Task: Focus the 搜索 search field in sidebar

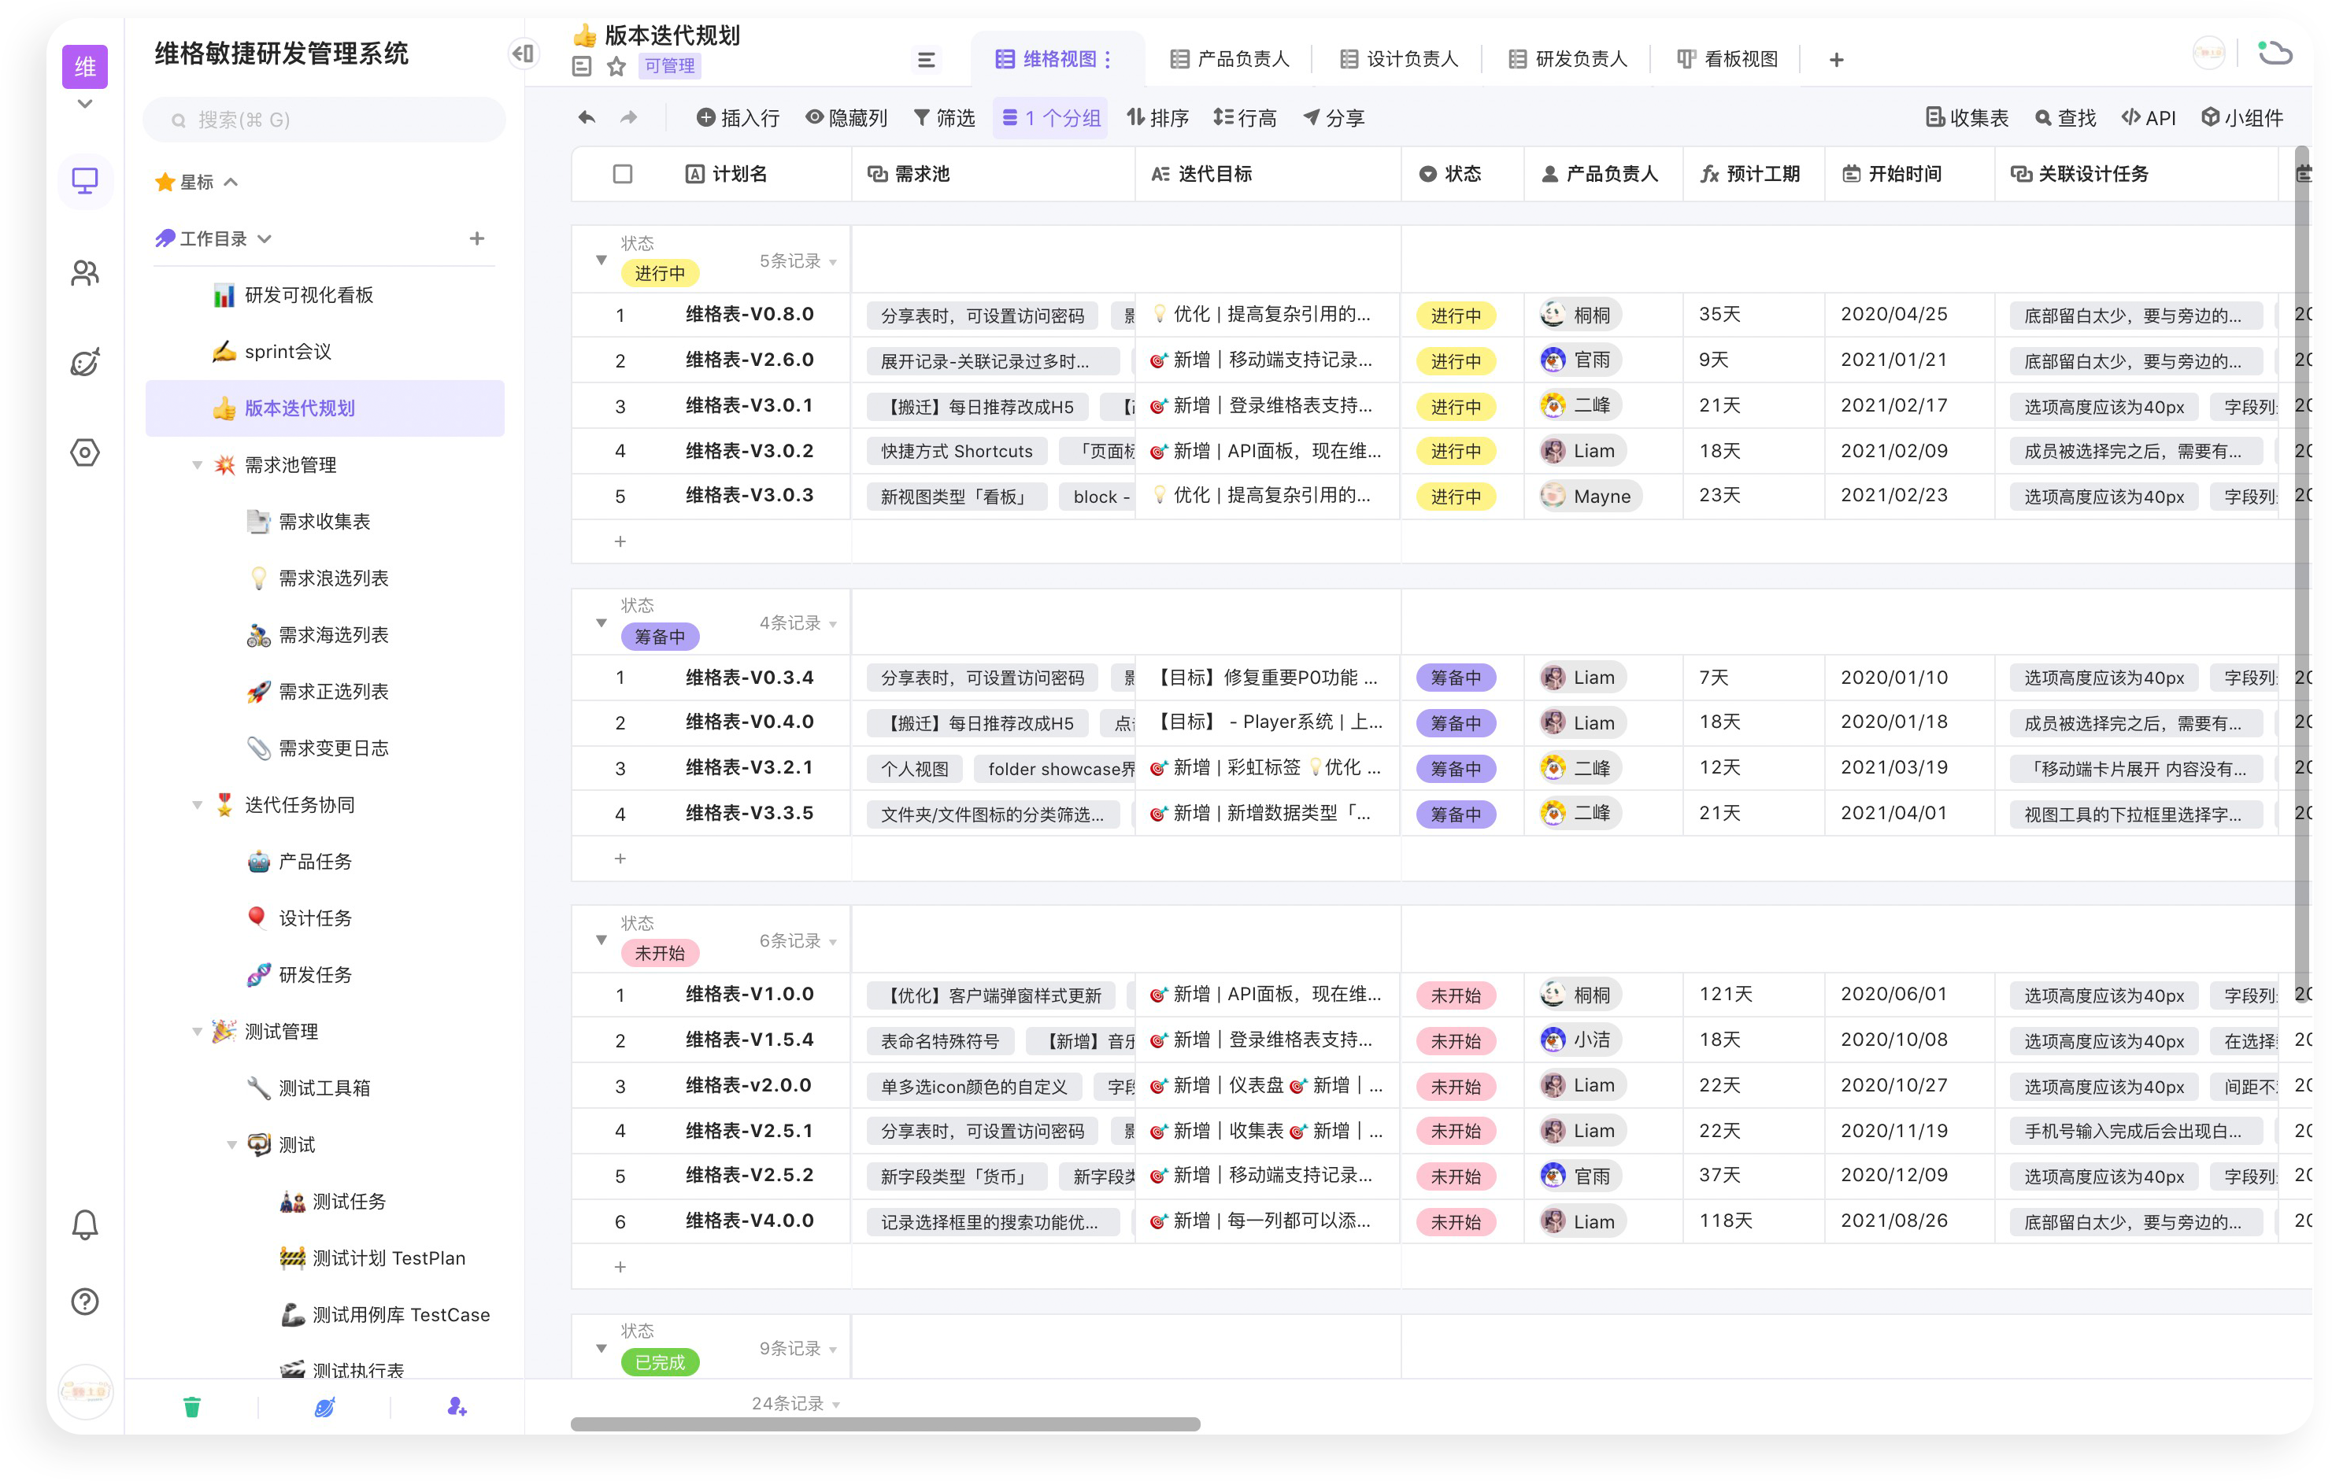Action: click(x=324, y=119)
